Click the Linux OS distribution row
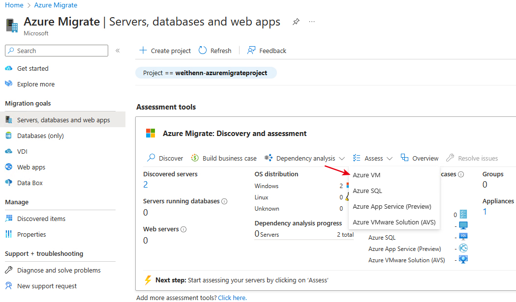The image size is (516, 302). click(301, 197)
